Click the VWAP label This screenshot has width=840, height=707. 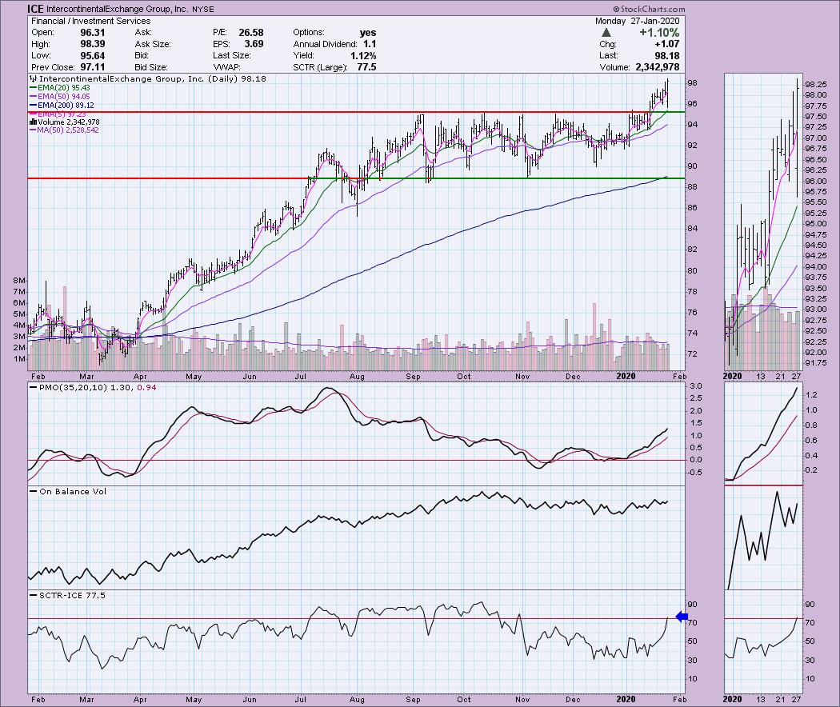point(228,67)
